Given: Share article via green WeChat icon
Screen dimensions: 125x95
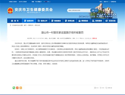Looking at the screenshot, I should coord(14,88).
